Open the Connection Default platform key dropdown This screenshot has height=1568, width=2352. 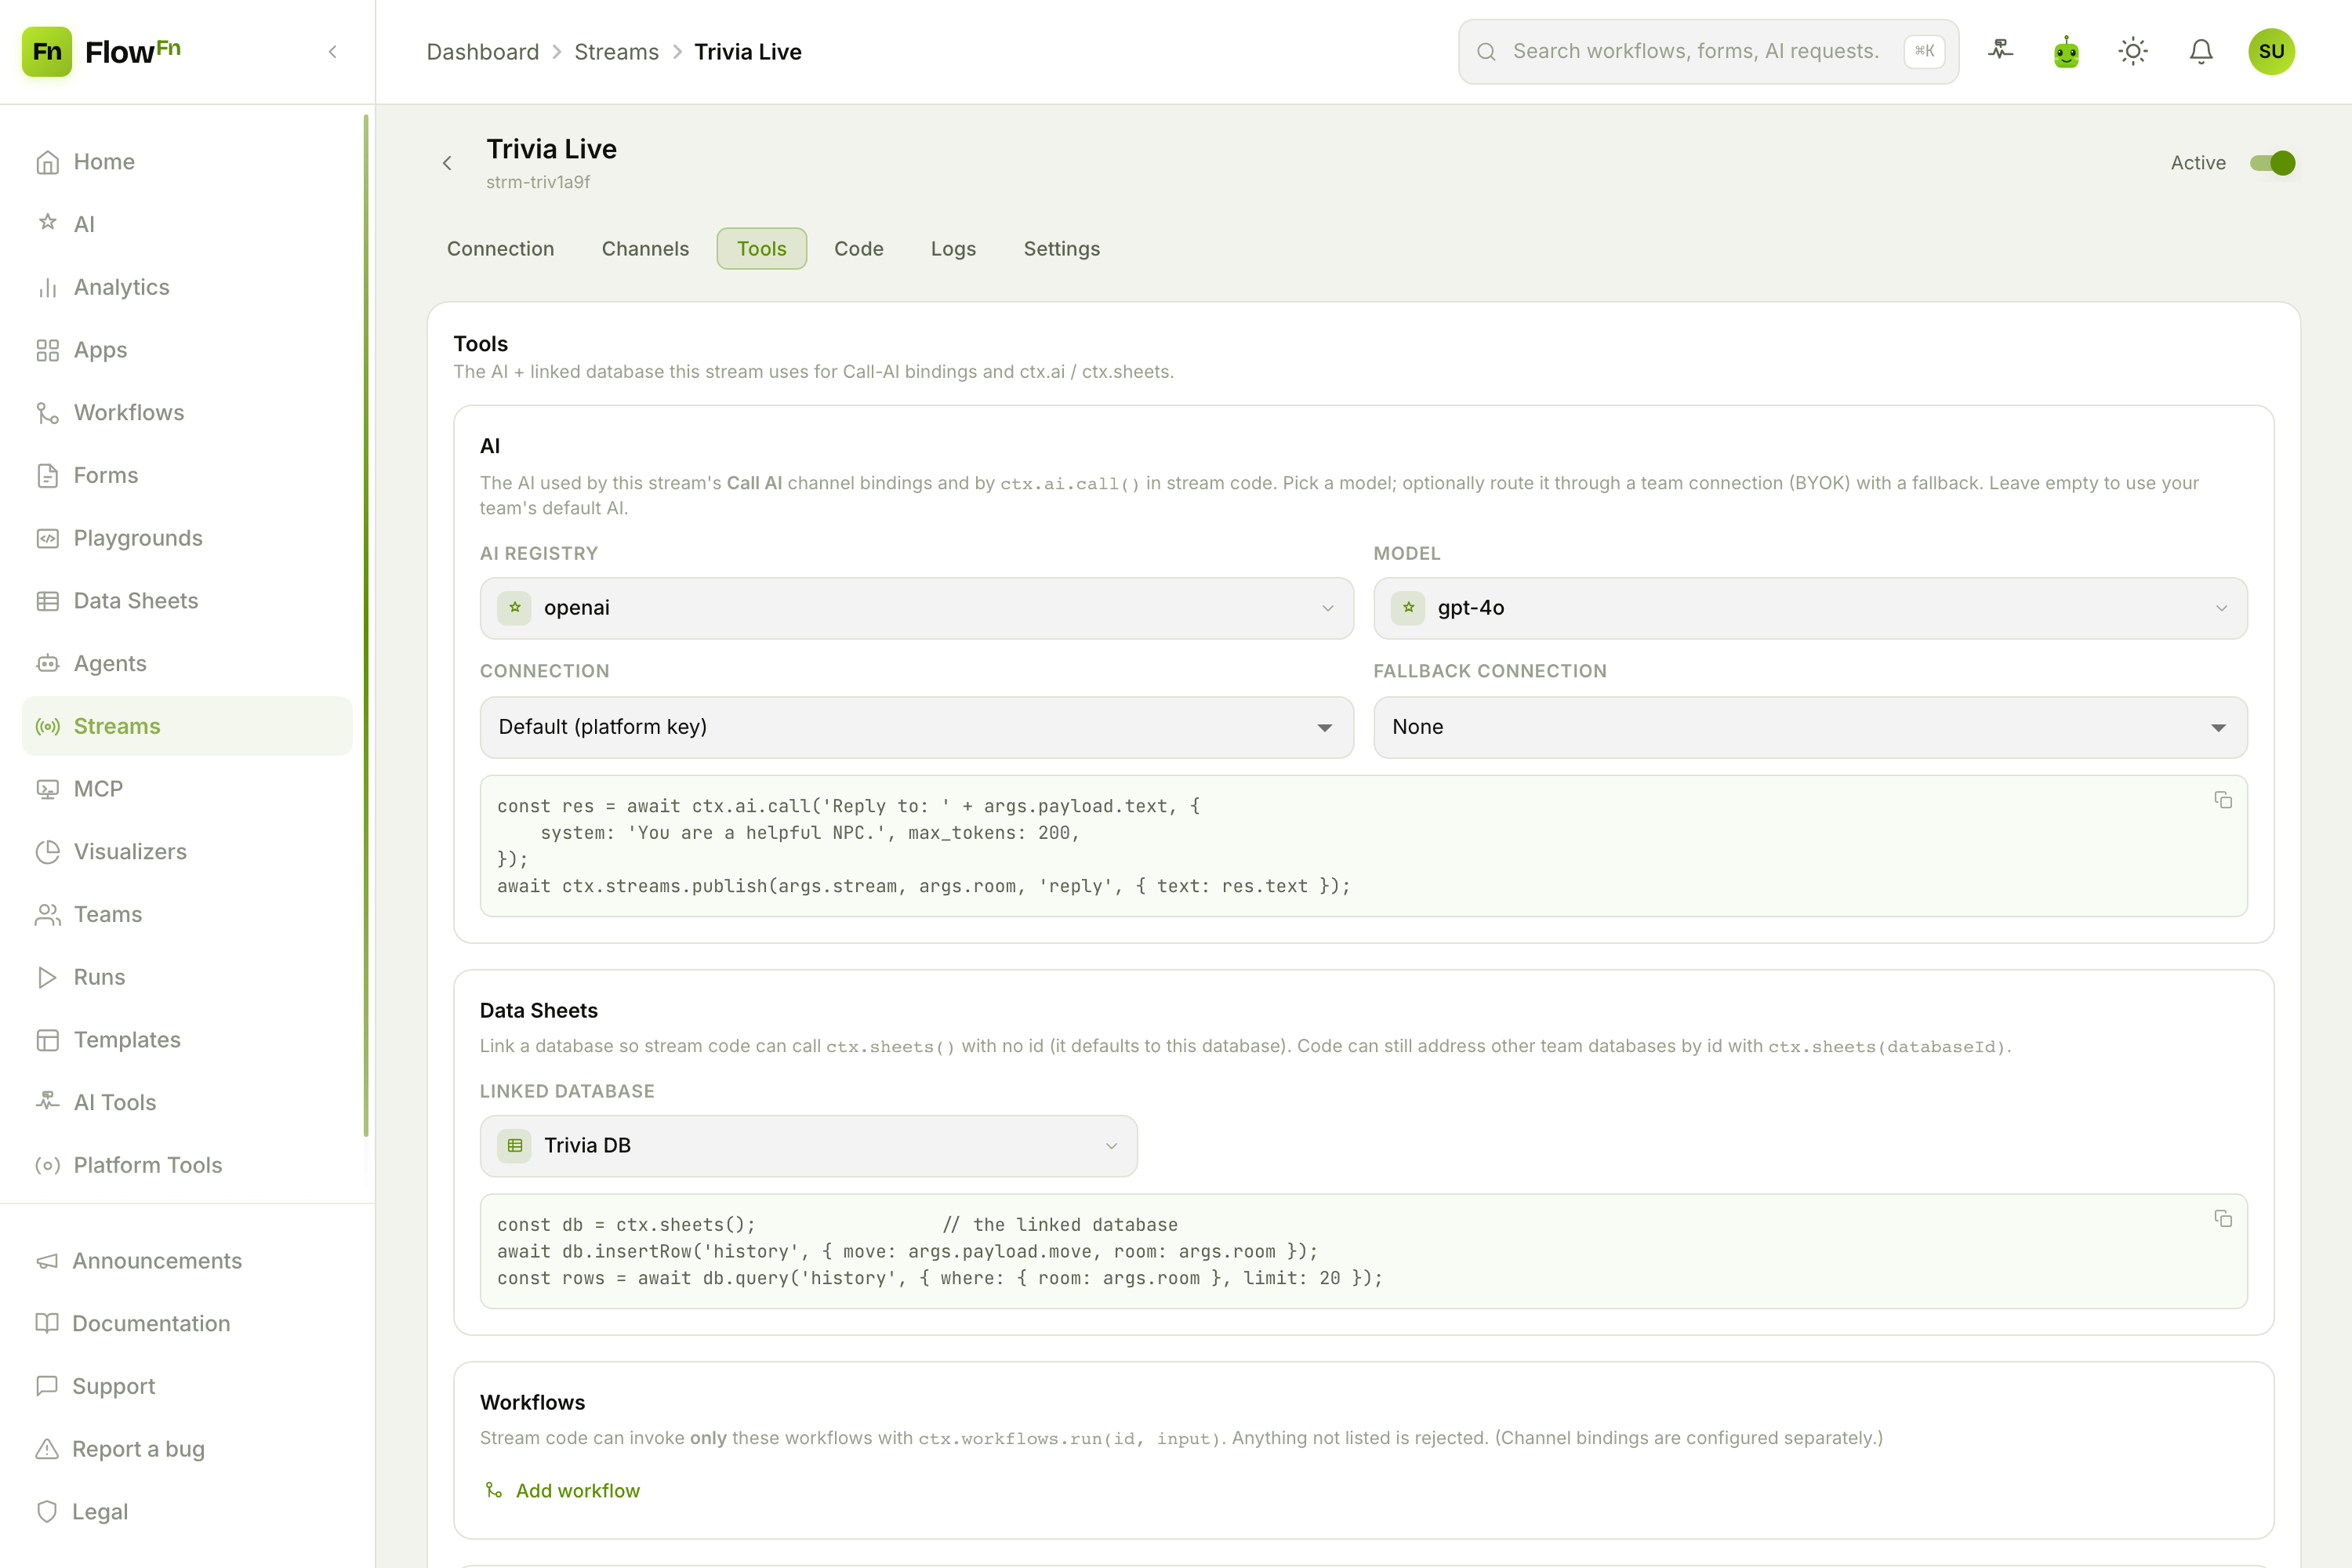pyautogui.click(x=916, y=727)
